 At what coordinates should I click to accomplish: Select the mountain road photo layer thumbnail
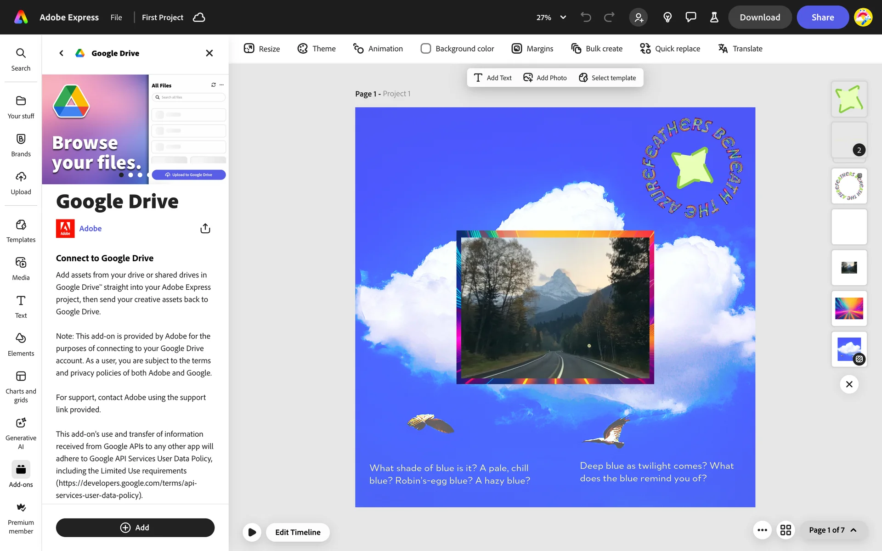click(849, 268)
